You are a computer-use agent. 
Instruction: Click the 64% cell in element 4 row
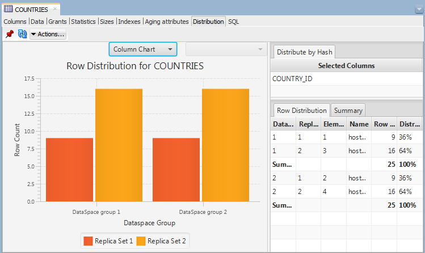(409, 192)
